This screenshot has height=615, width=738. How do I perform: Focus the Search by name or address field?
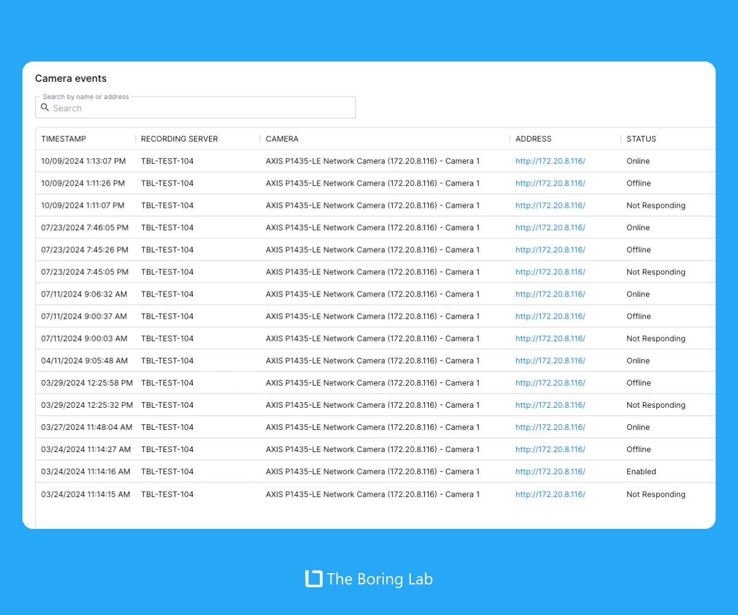196,108
